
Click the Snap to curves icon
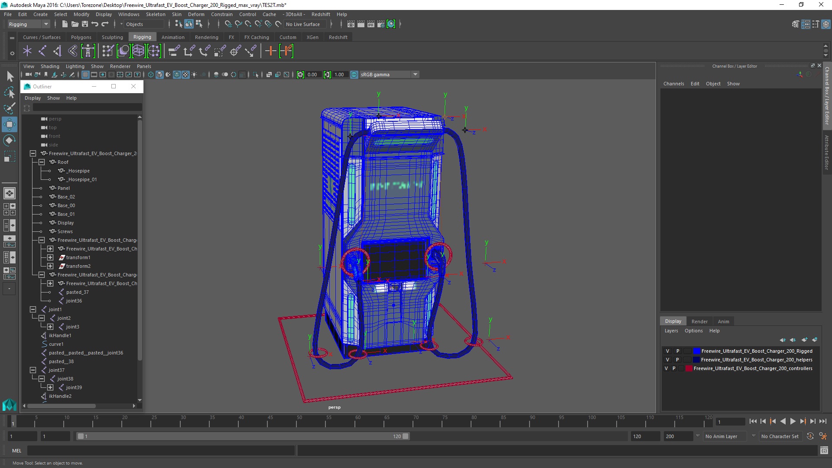click(x=238, y=24)
